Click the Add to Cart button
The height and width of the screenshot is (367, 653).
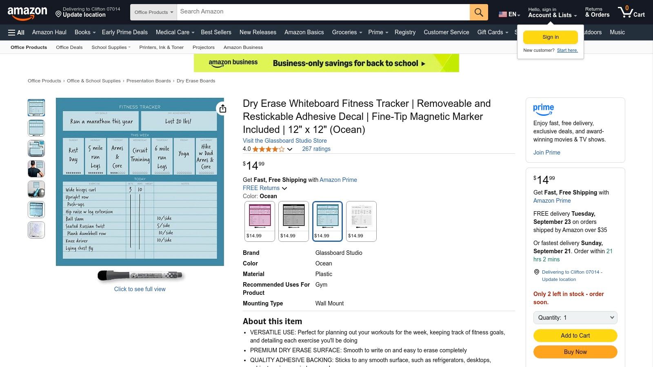[575, 335]
